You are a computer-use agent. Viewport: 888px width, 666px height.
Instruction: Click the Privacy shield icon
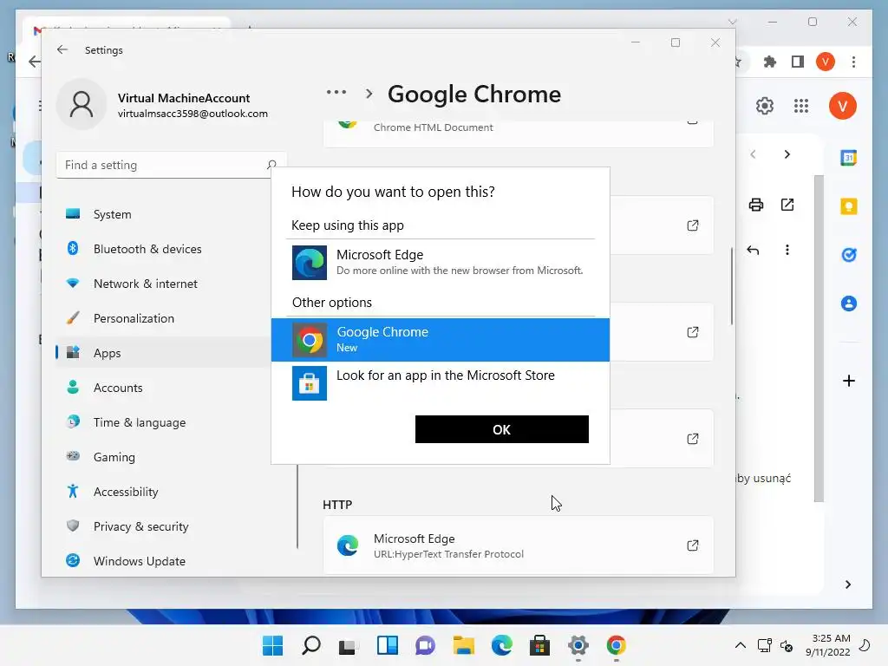[x=73, y=526]
